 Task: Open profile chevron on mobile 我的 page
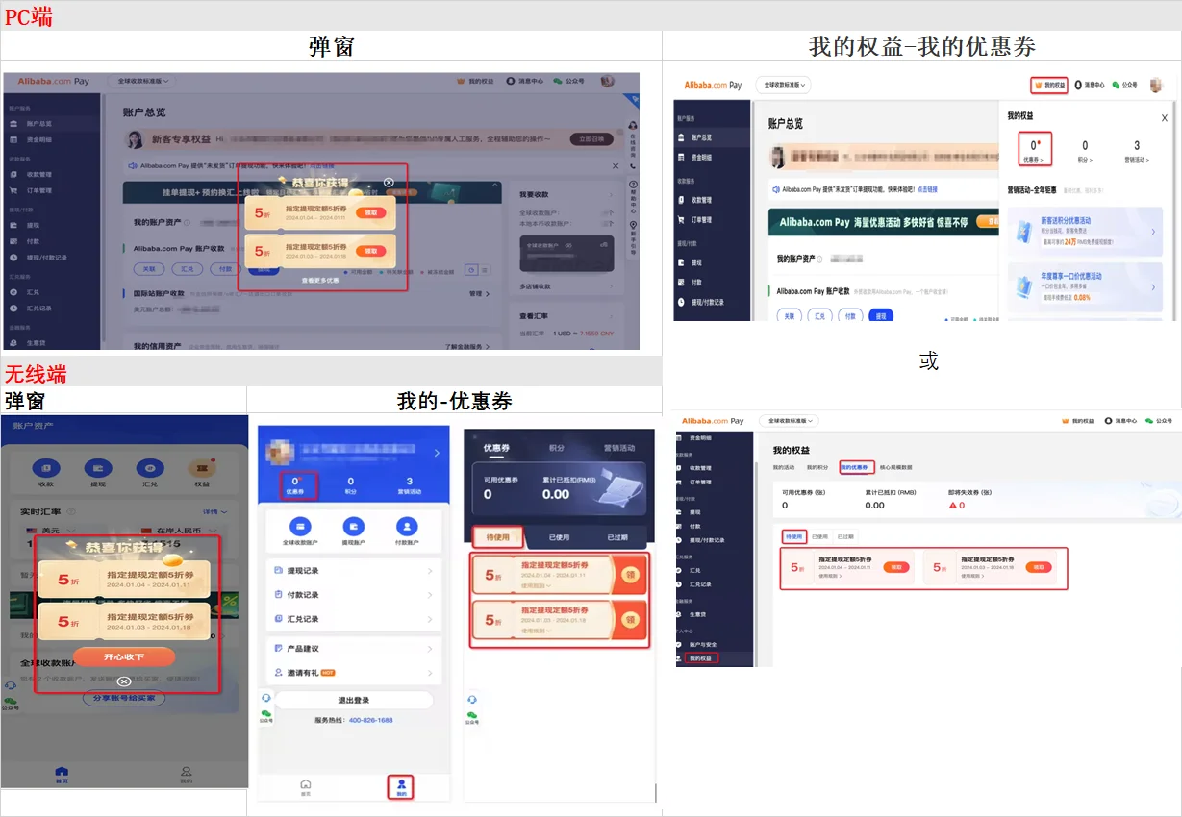click(x=437, y=452)
